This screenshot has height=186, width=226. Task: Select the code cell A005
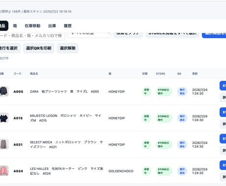click(18, 92)
